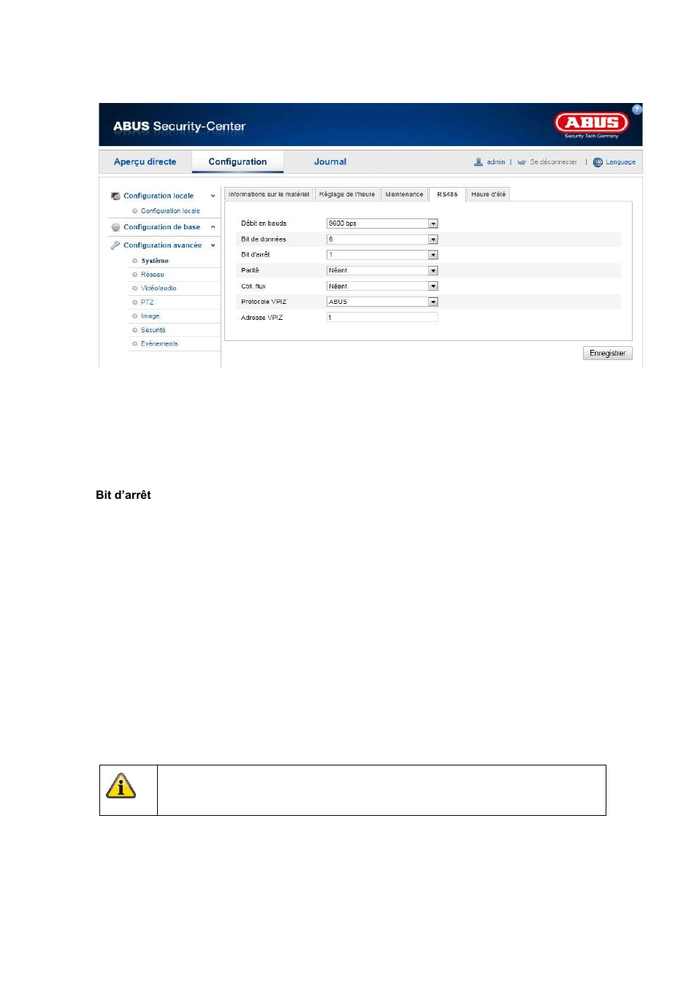Open the Parité dropdown

coord(433,270)
